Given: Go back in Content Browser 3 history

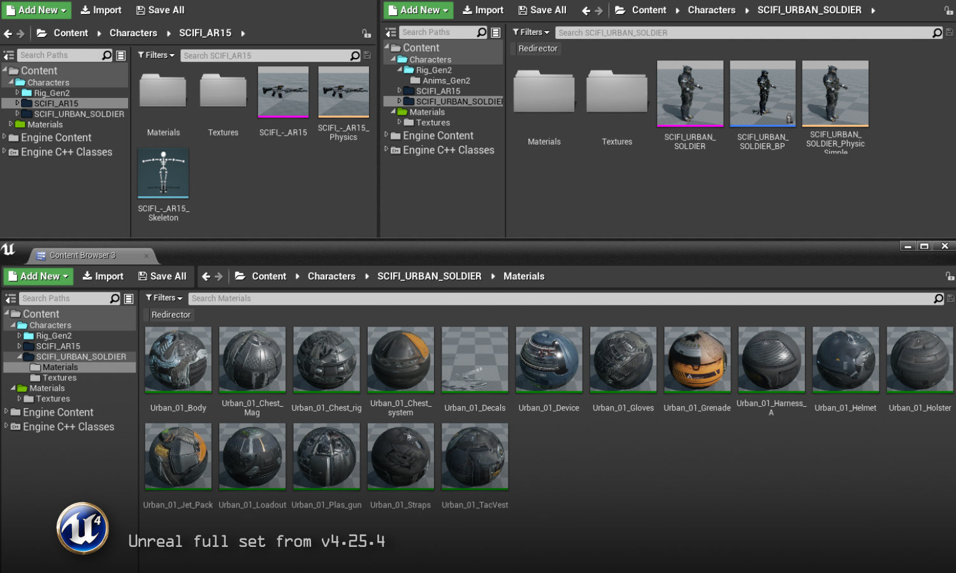Looking at the screenshot, I should click(x=206, y=276).
